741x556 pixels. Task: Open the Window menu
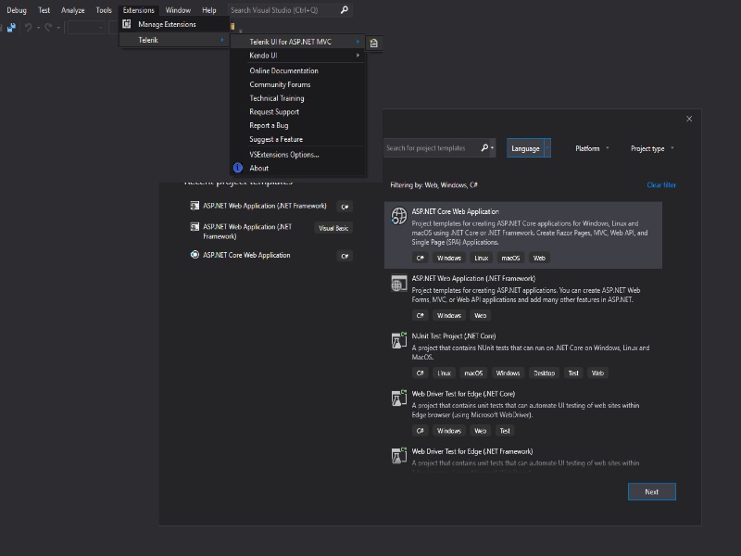click(178, 10)
